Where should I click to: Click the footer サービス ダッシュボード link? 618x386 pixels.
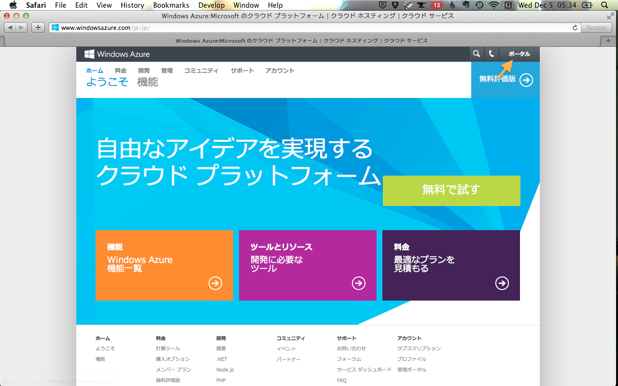[x=365, y=370]
